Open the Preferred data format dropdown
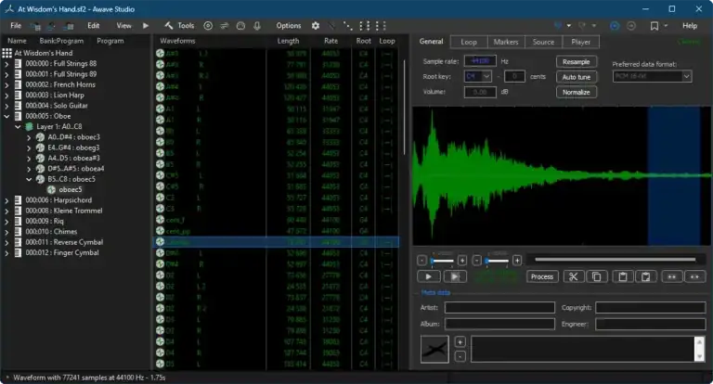 tap(686, 76)
